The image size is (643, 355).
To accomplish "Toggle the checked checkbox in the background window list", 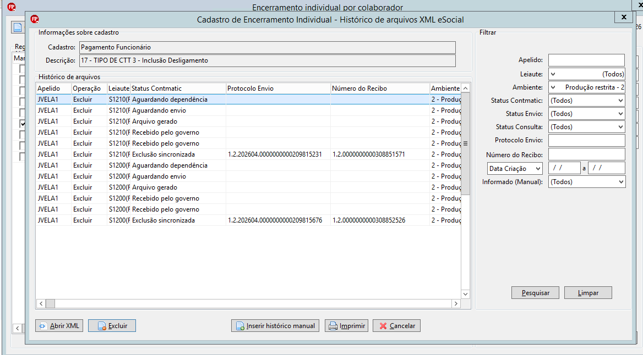I will pyautogui.click(x=23, y=123).
